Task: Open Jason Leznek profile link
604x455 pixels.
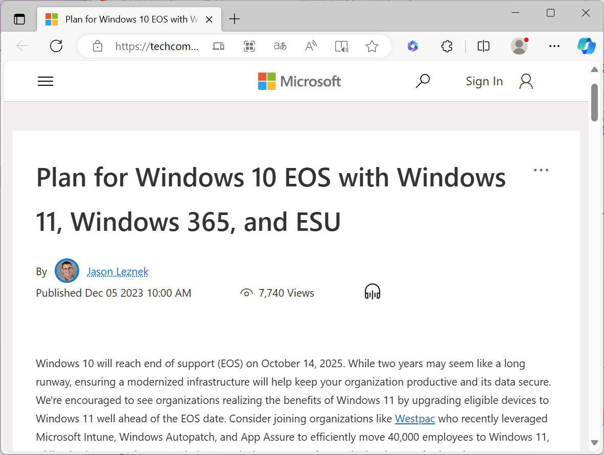Action: (x=118, y=271)
